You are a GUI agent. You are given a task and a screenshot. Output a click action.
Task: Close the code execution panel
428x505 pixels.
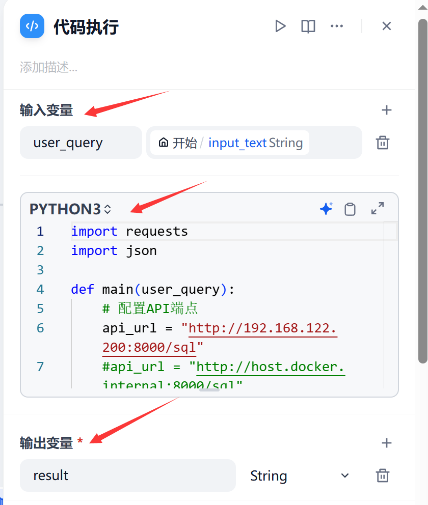386,26
